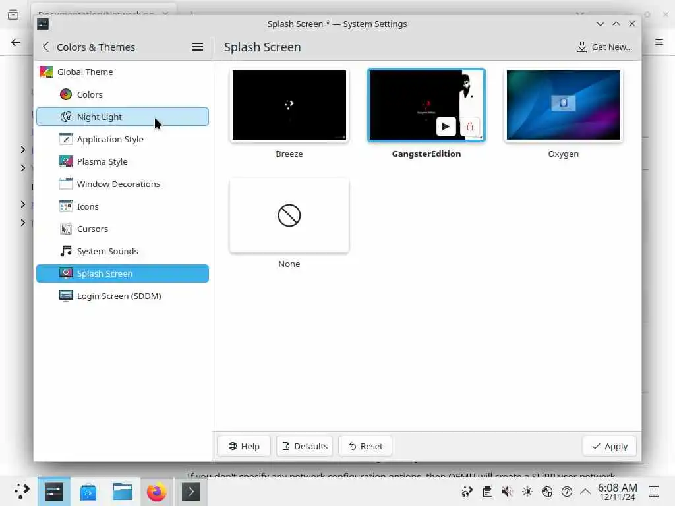Click the Plasma Style icon
Viewport: 675px width, 506px height.
(66, 161)
